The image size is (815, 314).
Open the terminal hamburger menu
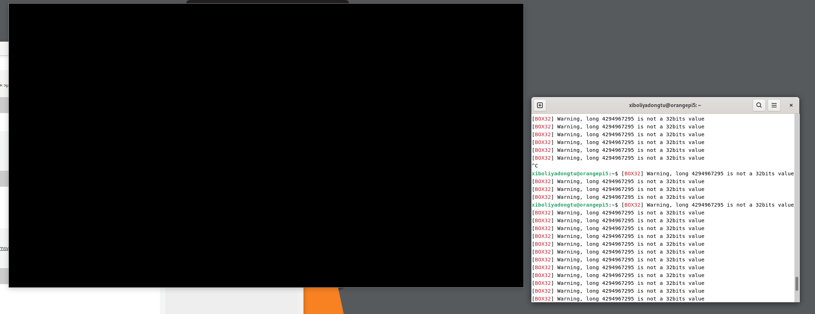(774, 105)
